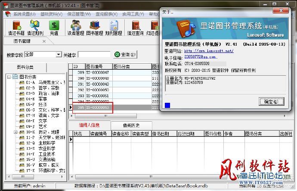The height and width of the screenshot is (191, 297).
Task: Open 图书管理 toolbar icon
Action: click(95, 28)
